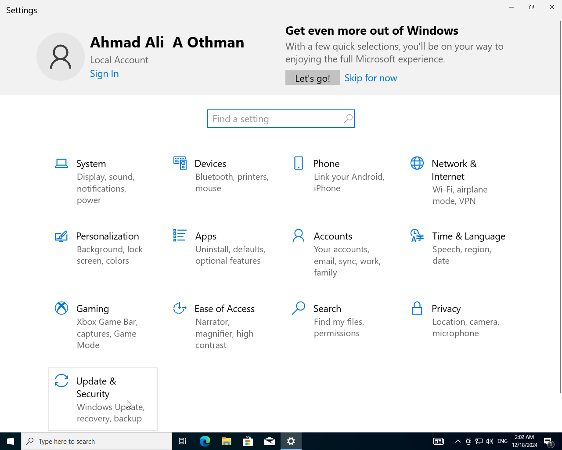The width and height of the screenshot is (562, 450).
Task: Open Devices settings icon
Action: click(x=180, y=163)
